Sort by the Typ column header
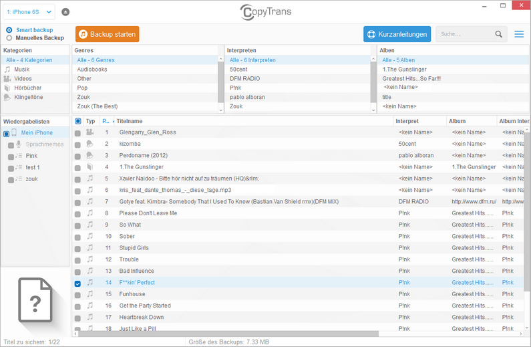This screenshot has width=531, height=347. point(91,121)
